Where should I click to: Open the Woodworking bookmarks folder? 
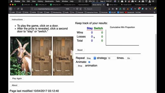coord(56,12)
